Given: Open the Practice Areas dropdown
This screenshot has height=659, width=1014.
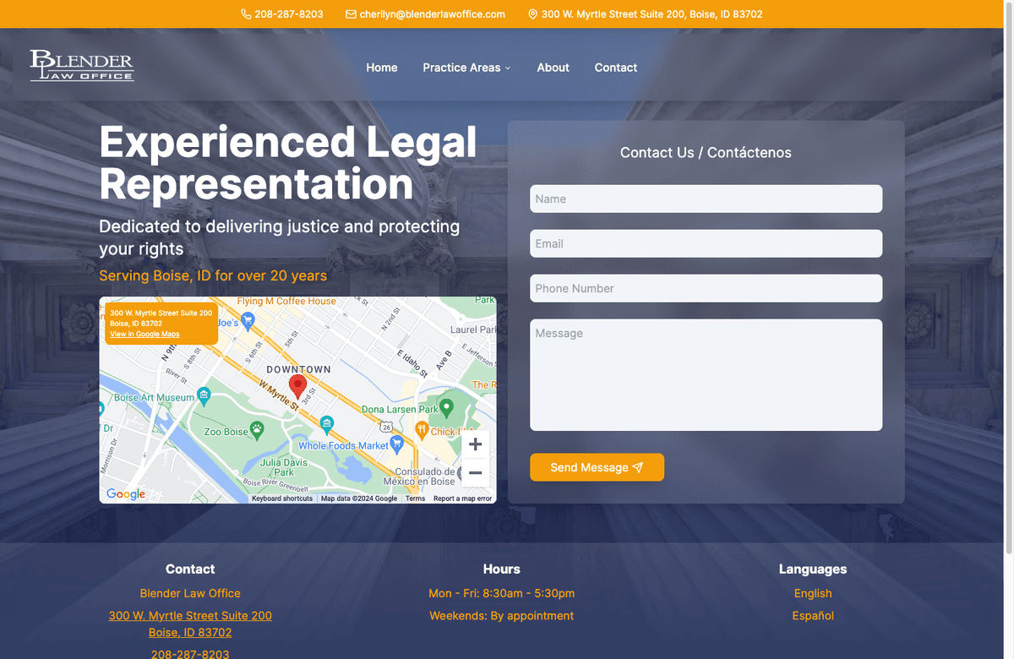Looking at the screenshot, I should [x=466, y=68].
